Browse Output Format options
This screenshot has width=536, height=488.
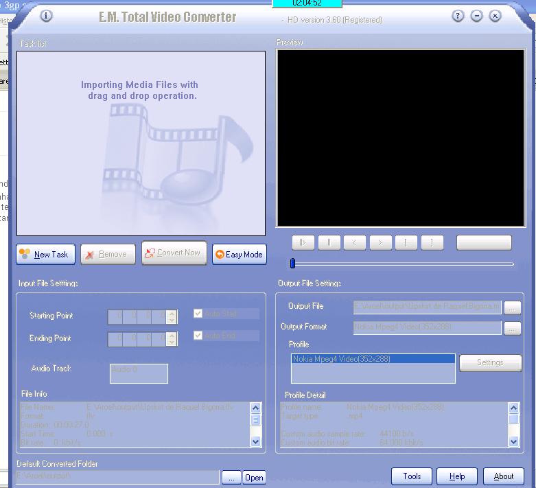pos(513,329)
